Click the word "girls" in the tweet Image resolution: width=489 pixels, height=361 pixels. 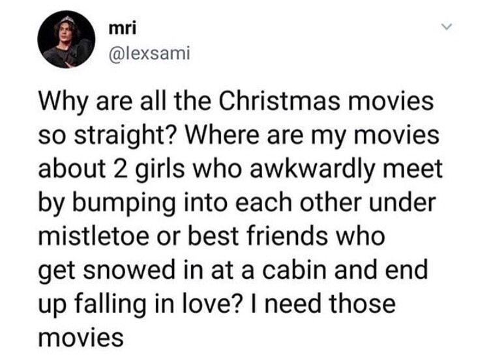(160, 169)
